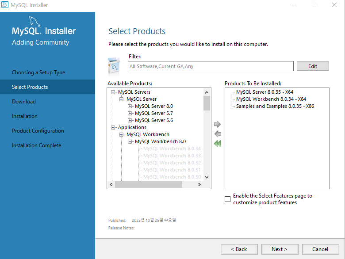Image resolution: width=345 pixels, height=259 pixels.
Task: Collapse the MySQL Server subnode
Action: point(121,99)
